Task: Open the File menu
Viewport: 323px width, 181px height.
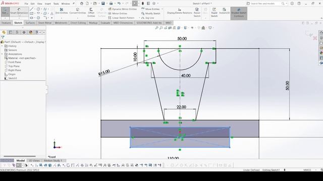Action: 26,4
